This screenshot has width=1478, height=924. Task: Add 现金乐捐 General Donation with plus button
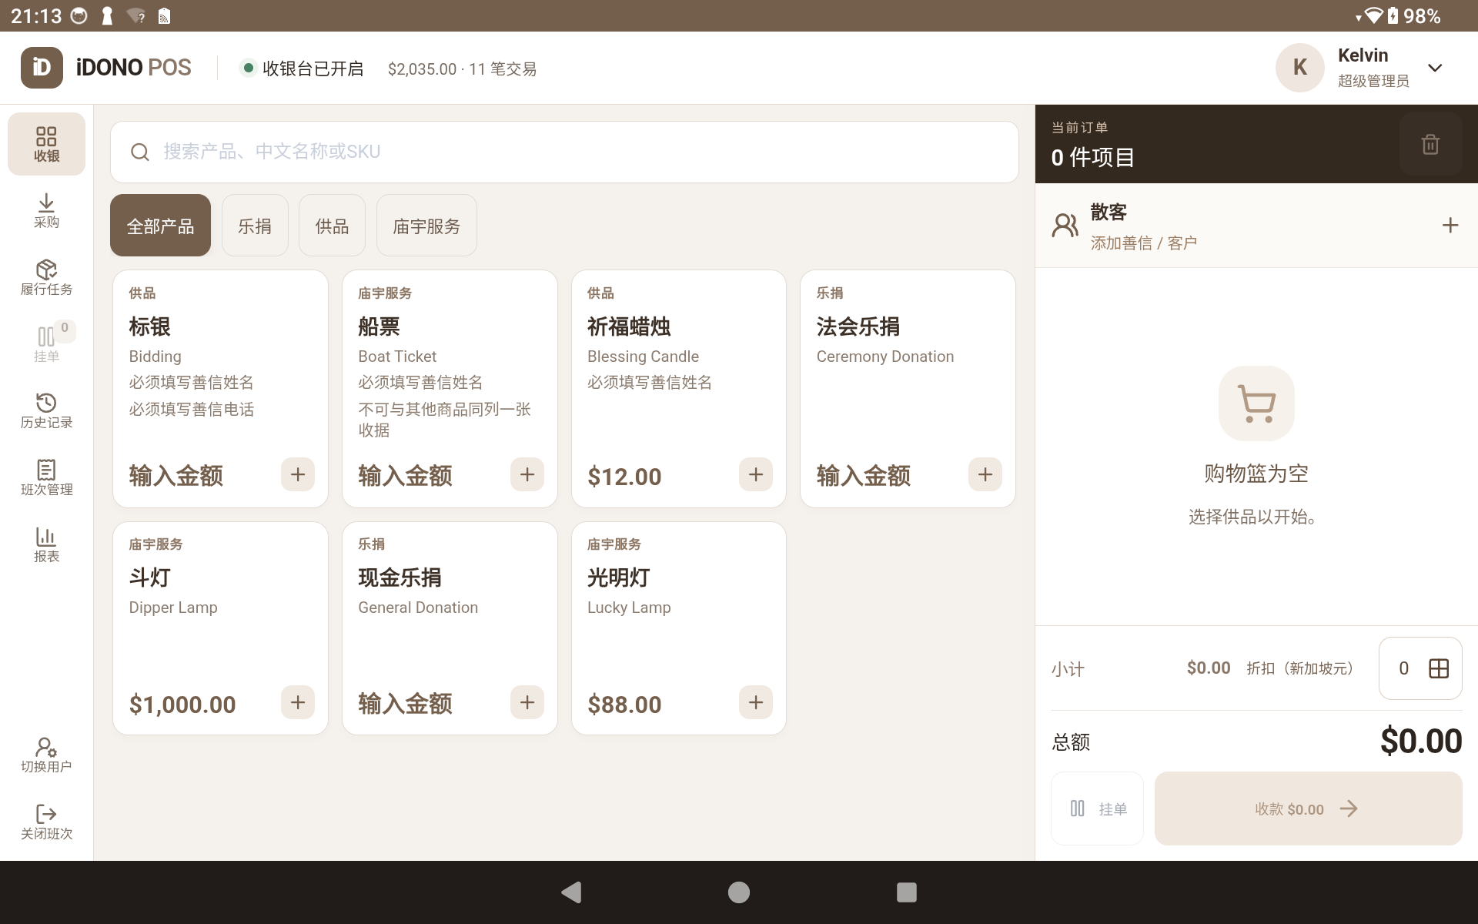coord(527,702)
